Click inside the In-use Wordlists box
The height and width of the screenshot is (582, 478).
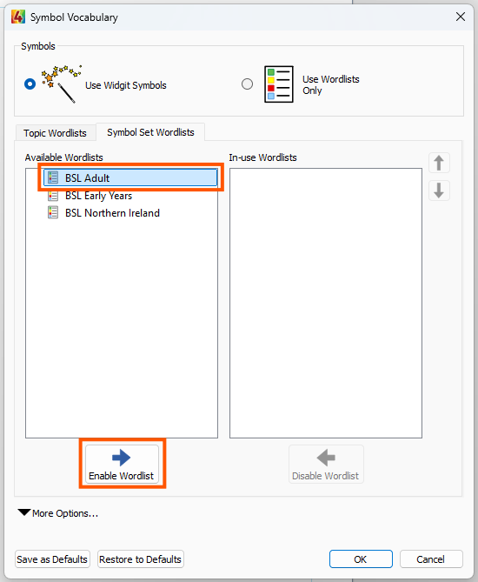[x=326, y=303]
